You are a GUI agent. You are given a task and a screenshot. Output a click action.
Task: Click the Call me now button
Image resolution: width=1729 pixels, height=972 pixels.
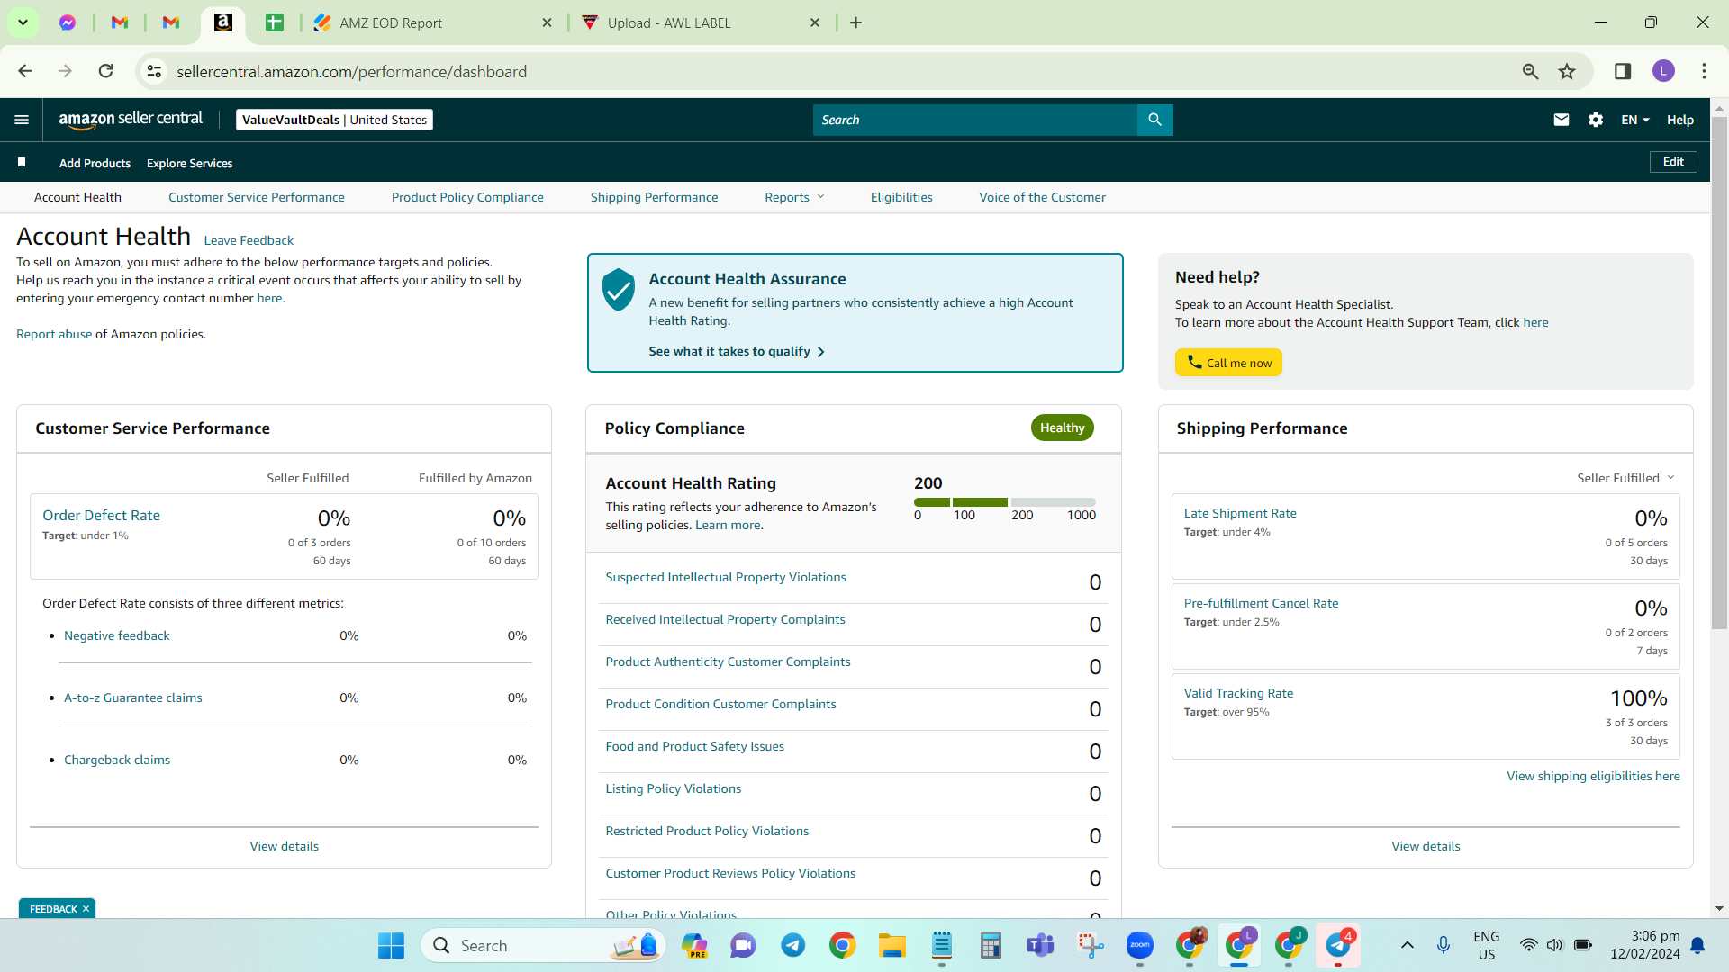point(1228,363)
